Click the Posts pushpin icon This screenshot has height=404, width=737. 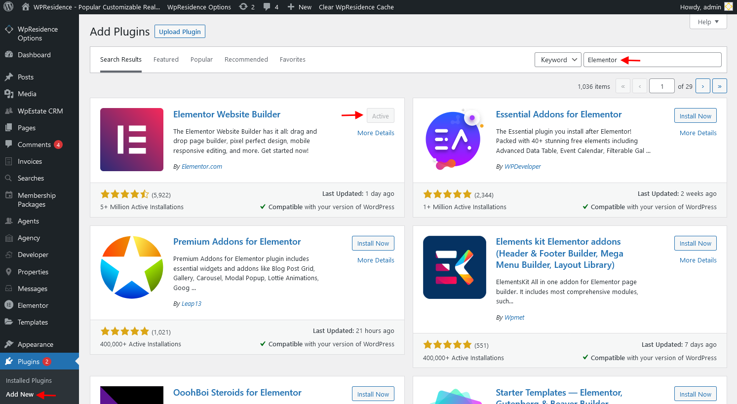coord(9,77)
